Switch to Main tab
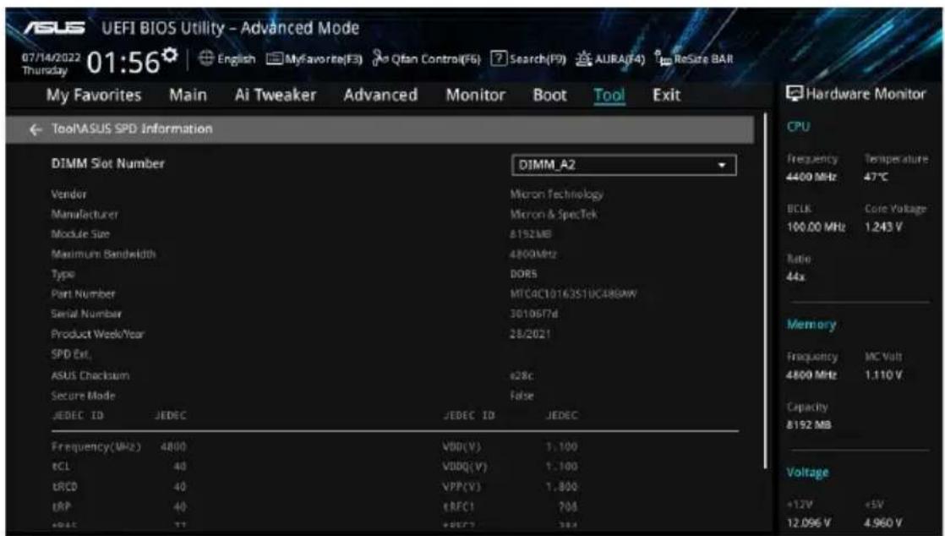Viewport: 945px width, 536px height. tap(188, 96)
